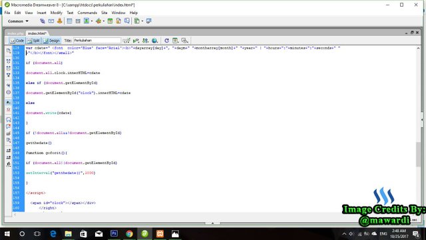The height and width of the screenshot is (240, 426).
Task: Switch to Split view
Action: pyautogui.click(x=33, y=41)
